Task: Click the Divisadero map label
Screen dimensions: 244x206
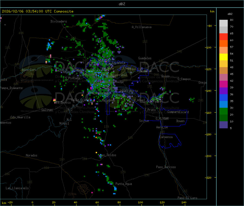Action: [59, 21]
